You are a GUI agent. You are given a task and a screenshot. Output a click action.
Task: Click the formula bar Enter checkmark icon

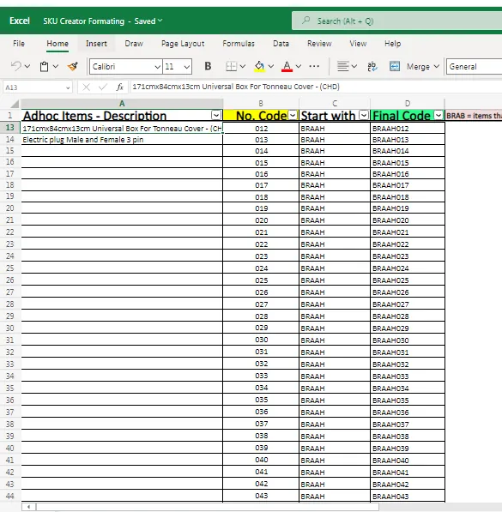(x=103, y=87)
